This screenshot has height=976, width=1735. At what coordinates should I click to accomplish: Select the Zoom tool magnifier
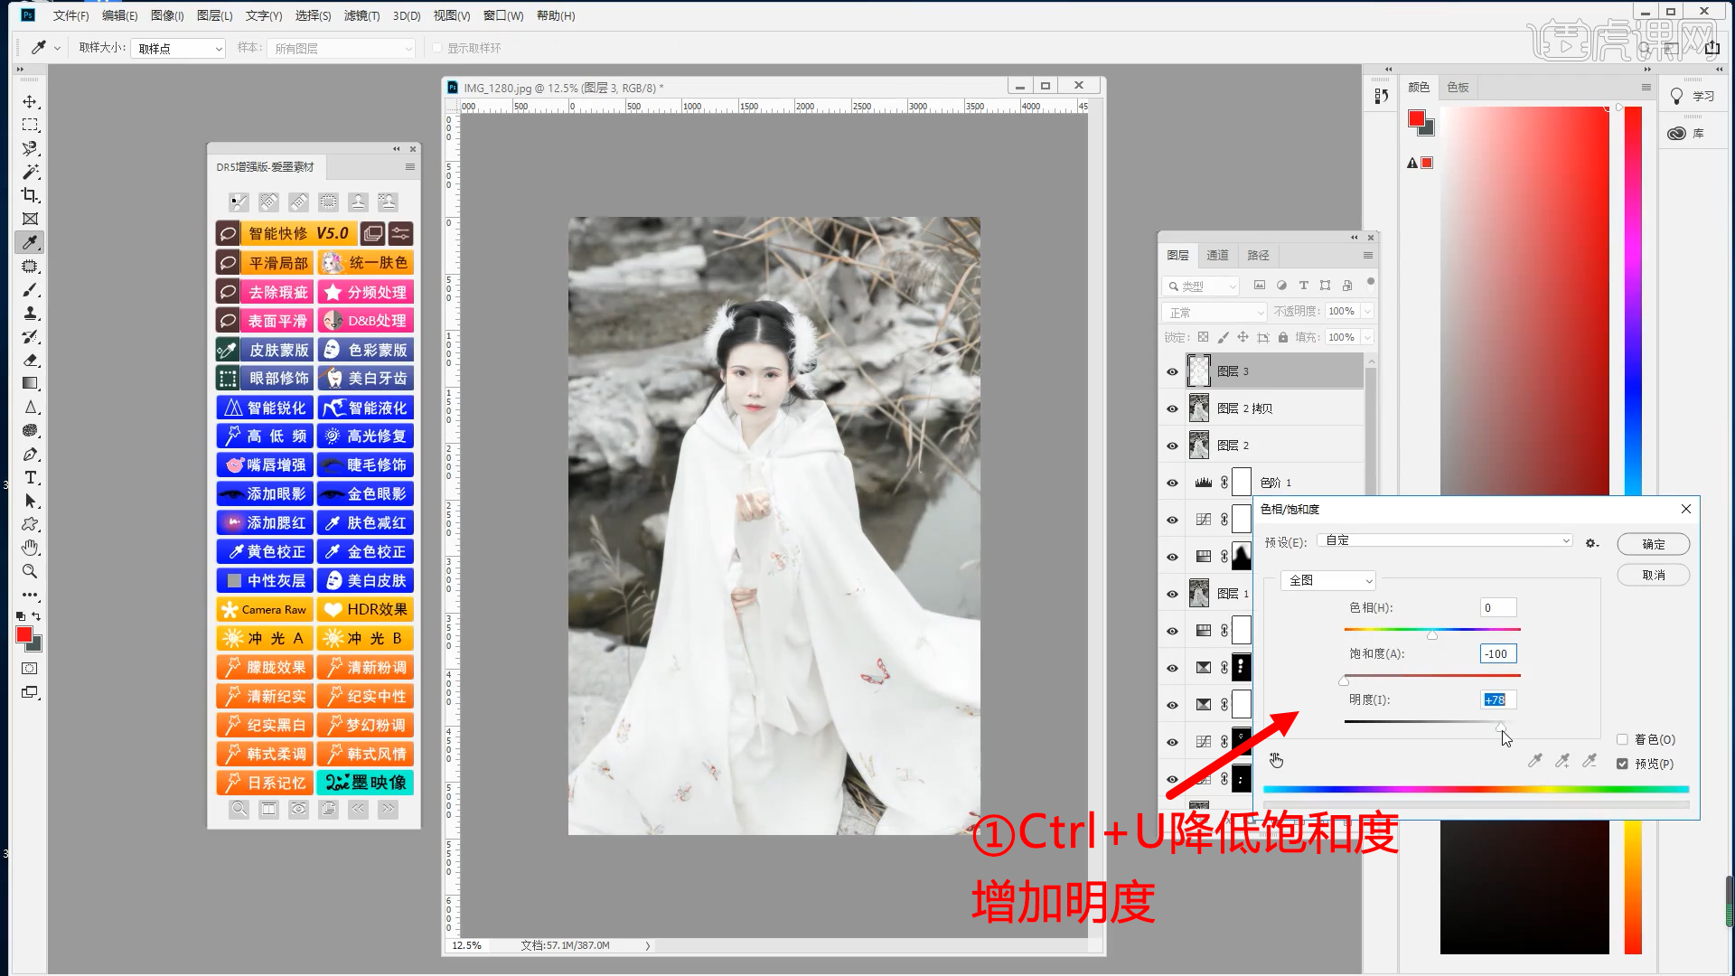pos(30,571)
